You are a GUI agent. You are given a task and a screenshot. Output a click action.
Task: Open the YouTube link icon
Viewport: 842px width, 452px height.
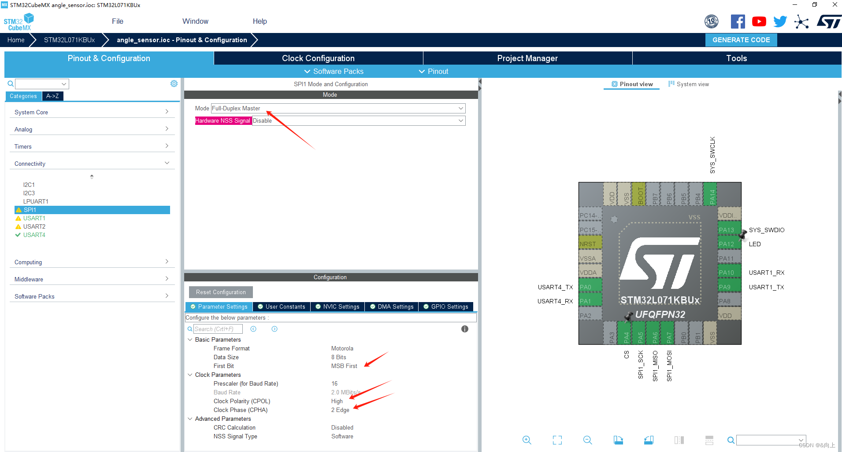pyautogui.click(x=759, y=22)
